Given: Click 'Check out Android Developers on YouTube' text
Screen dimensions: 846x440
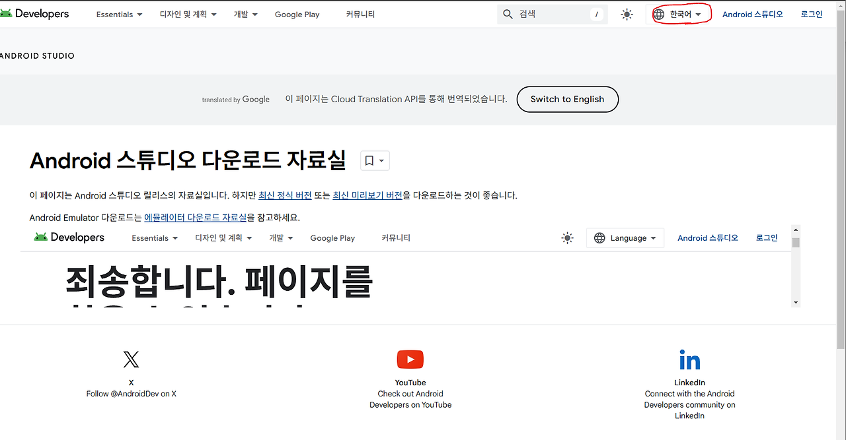Looking at the screenshot, I should point(410,399).
